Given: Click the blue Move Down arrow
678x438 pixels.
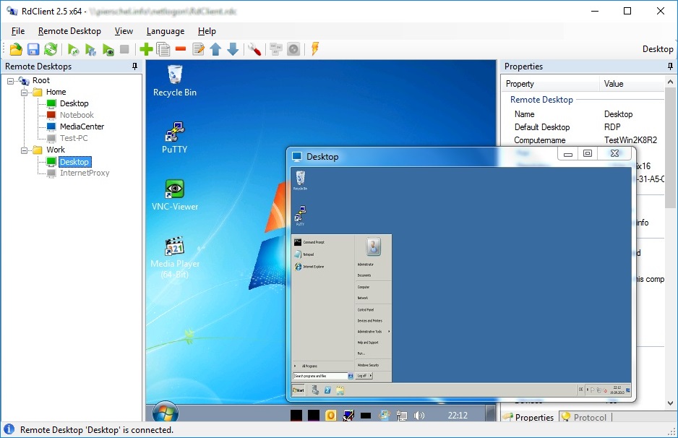Looking at the screenshot, I should (233, 49).
